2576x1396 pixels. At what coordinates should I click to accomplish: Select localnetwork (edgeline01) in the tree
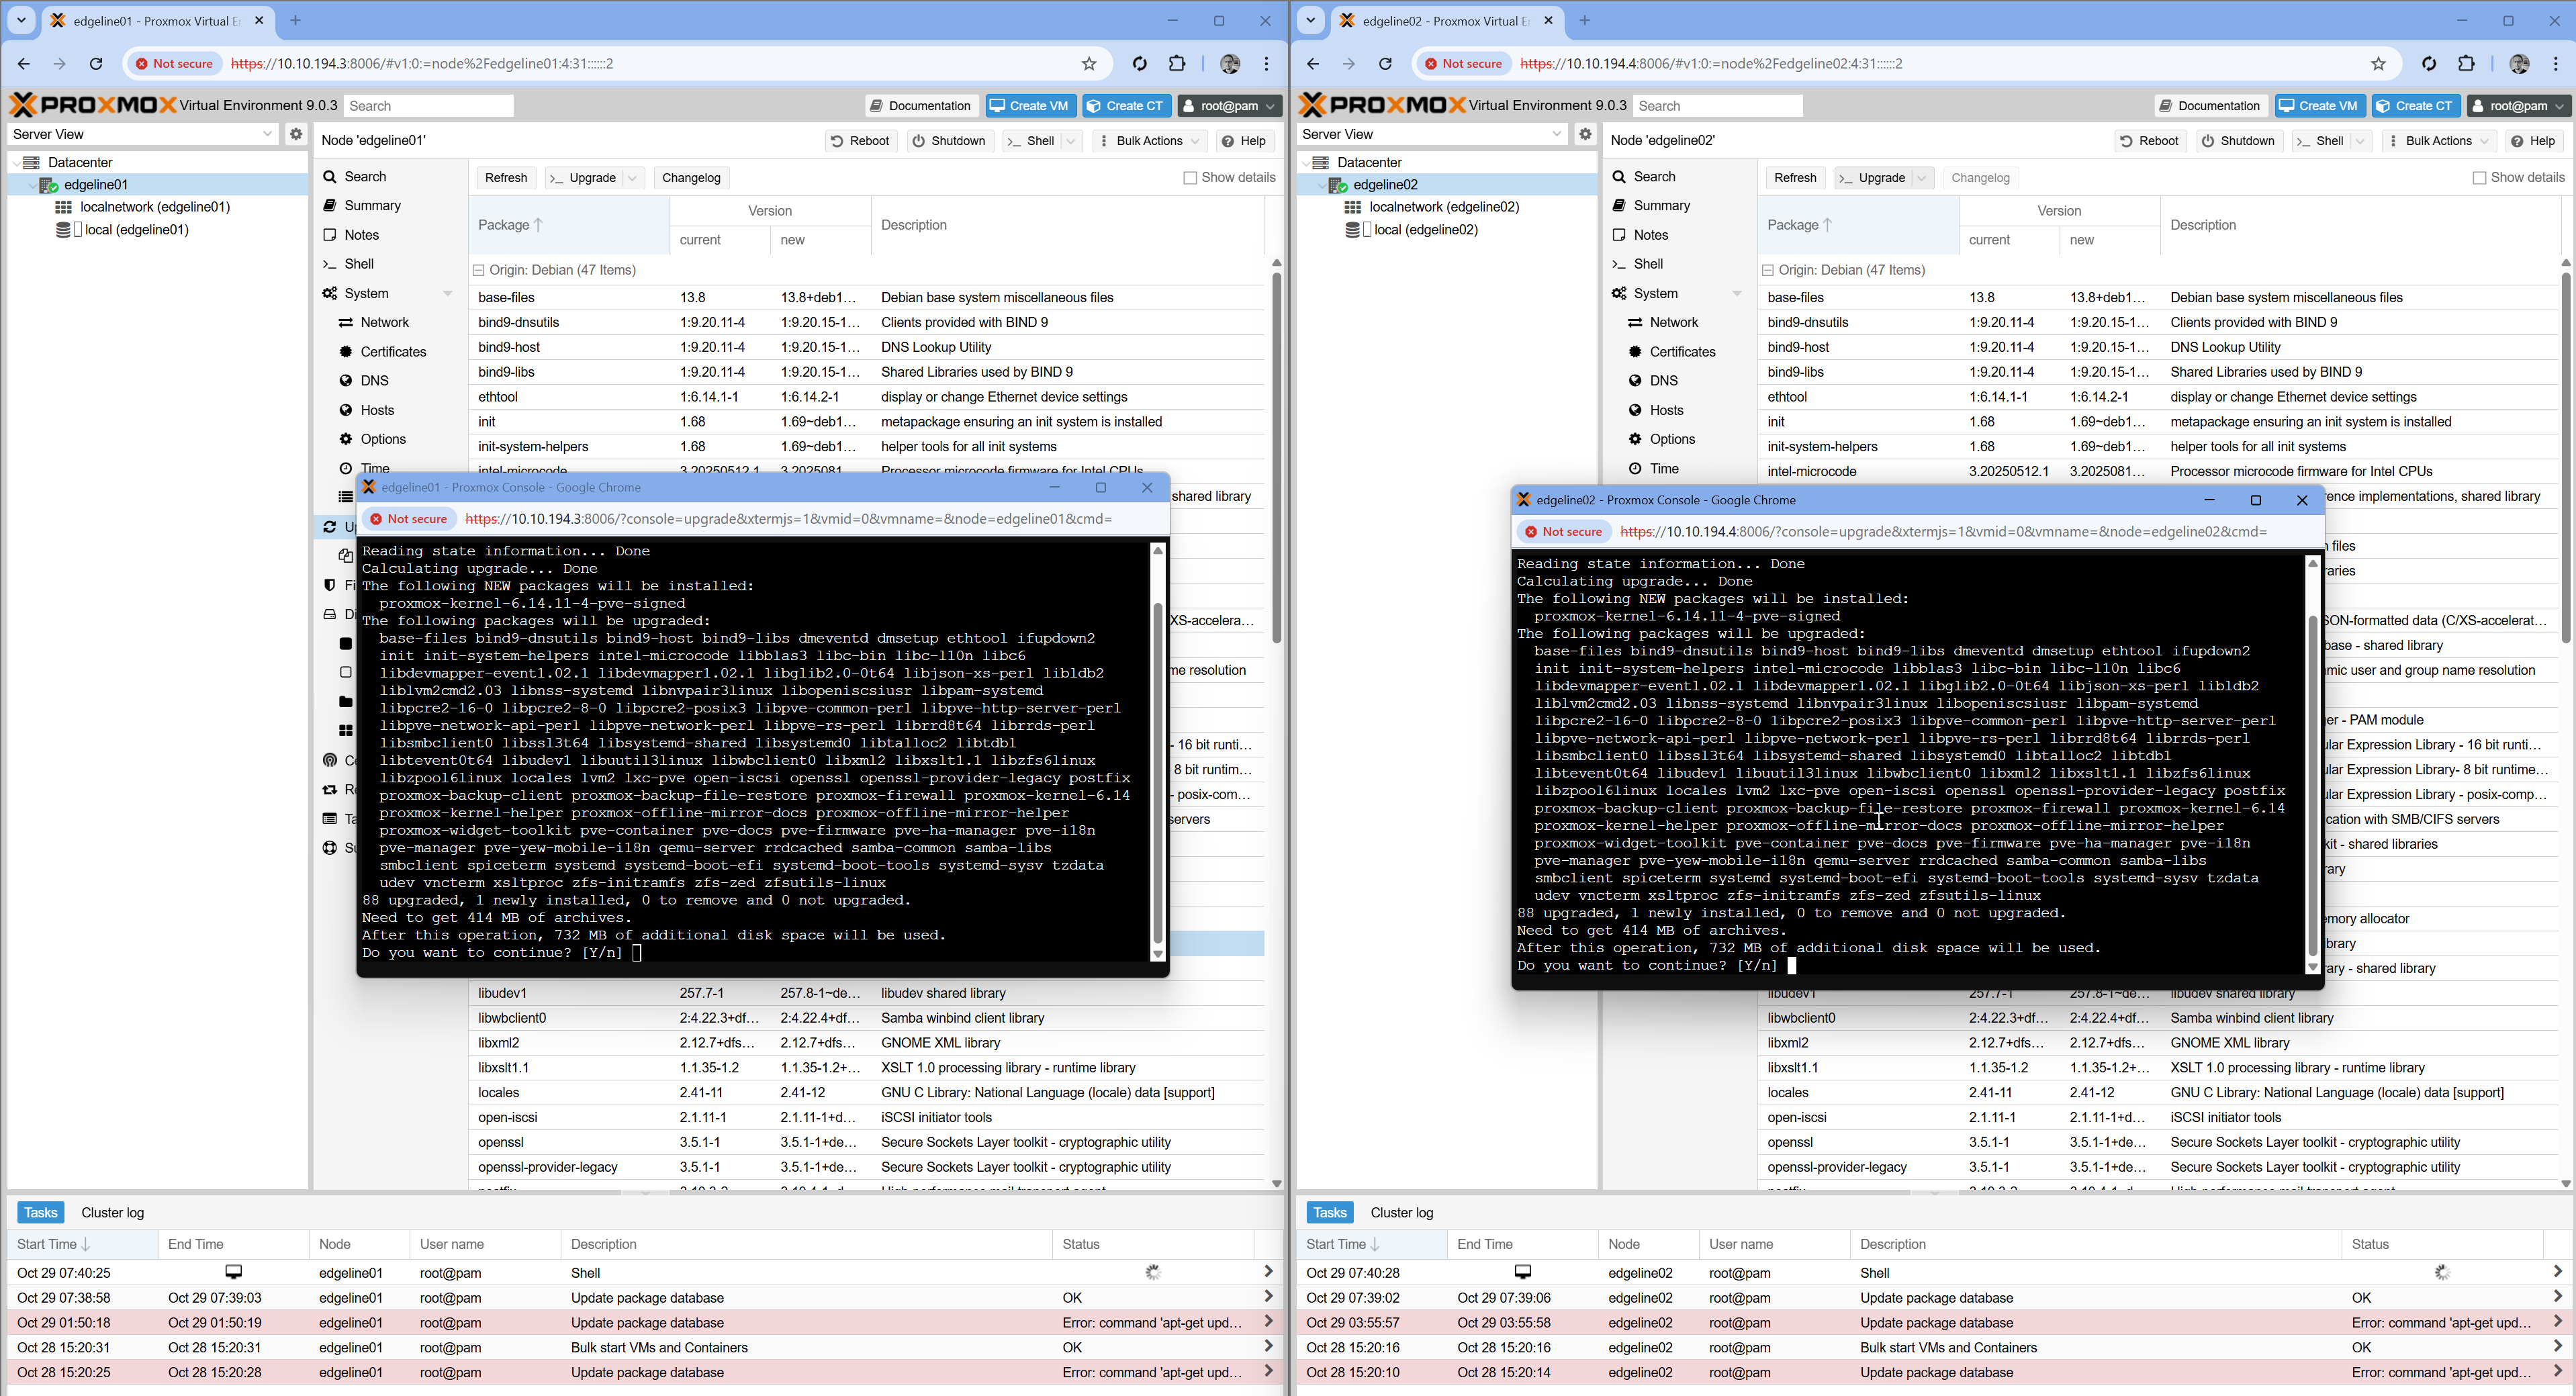click(x=155, y=207)
